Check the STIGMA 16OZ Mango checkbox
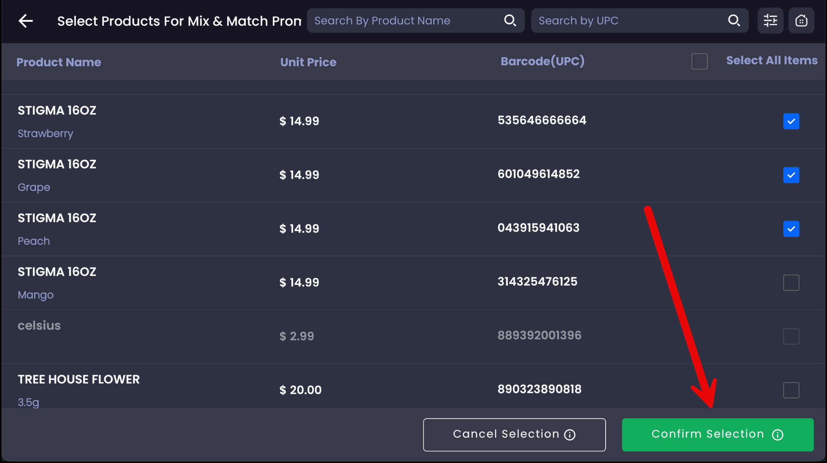 [x=791, y=283]
